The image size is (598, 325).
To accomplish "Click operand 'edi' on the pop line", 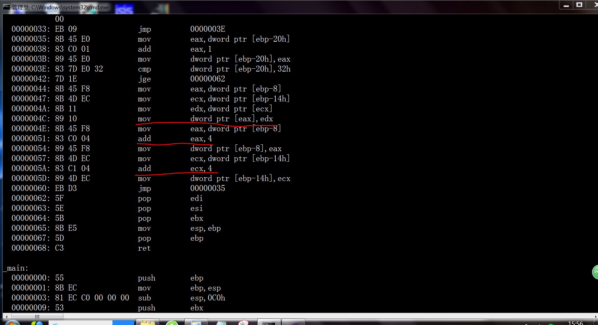I will 197,198.
